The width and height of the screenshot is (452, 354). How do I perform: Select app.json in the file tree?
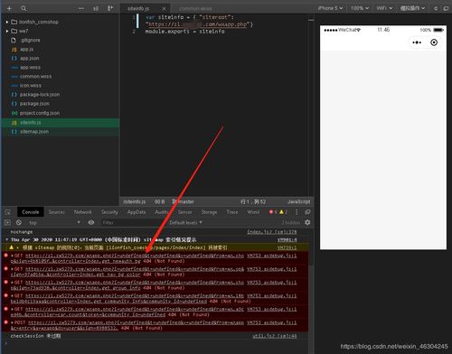[x=29, y=58]
